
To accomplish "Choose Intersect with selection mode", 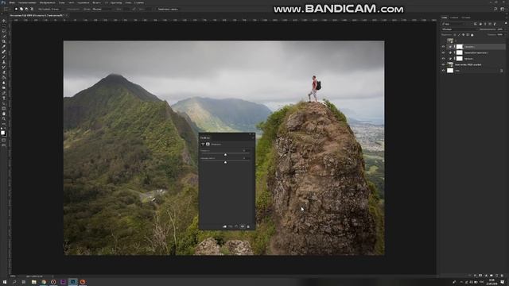I will pos(32,9).
